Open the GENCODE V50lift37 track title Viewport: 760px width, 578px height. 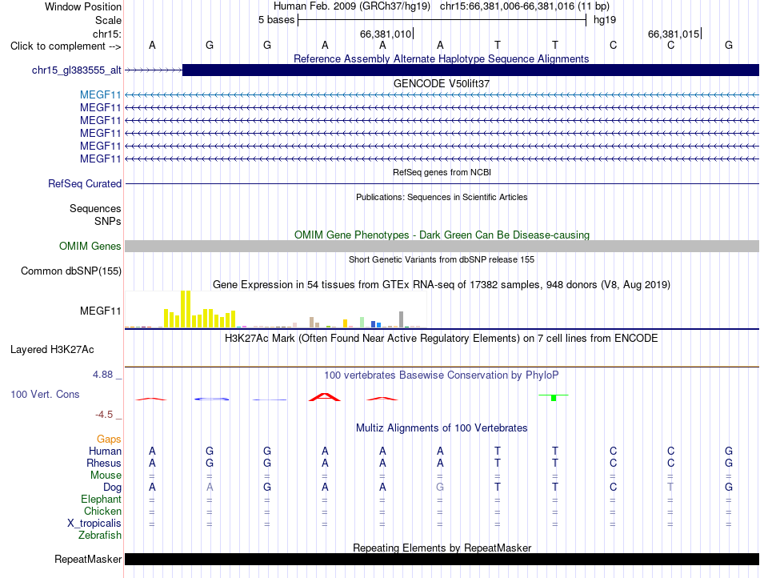[441, 83]
